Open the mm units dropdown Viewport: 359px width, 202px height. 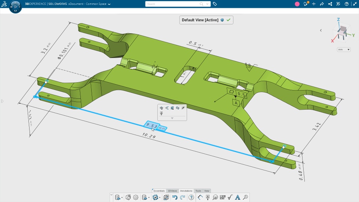pyautogui.click(x=344, y=49)
